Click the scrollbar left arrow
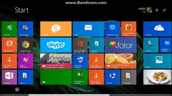The width and height of the screenshot is (172, 96). (x=3, y=95)
